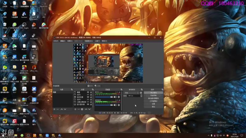
Task: Open the Frostpunk desktop shortcut
Action: tap(34, 36)
